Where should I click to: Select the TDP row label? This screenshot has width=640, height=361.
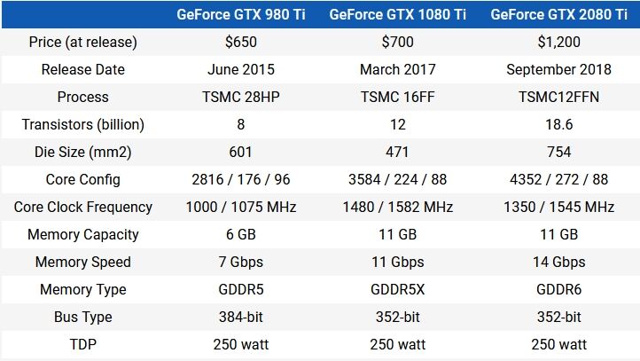click(x=82, y=344)
